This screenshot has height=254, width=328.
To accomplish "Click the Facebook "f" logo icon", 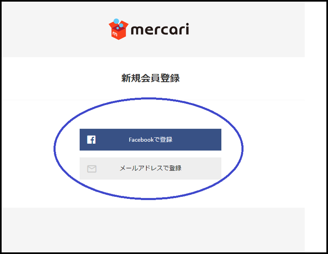I will click(91, 140).
